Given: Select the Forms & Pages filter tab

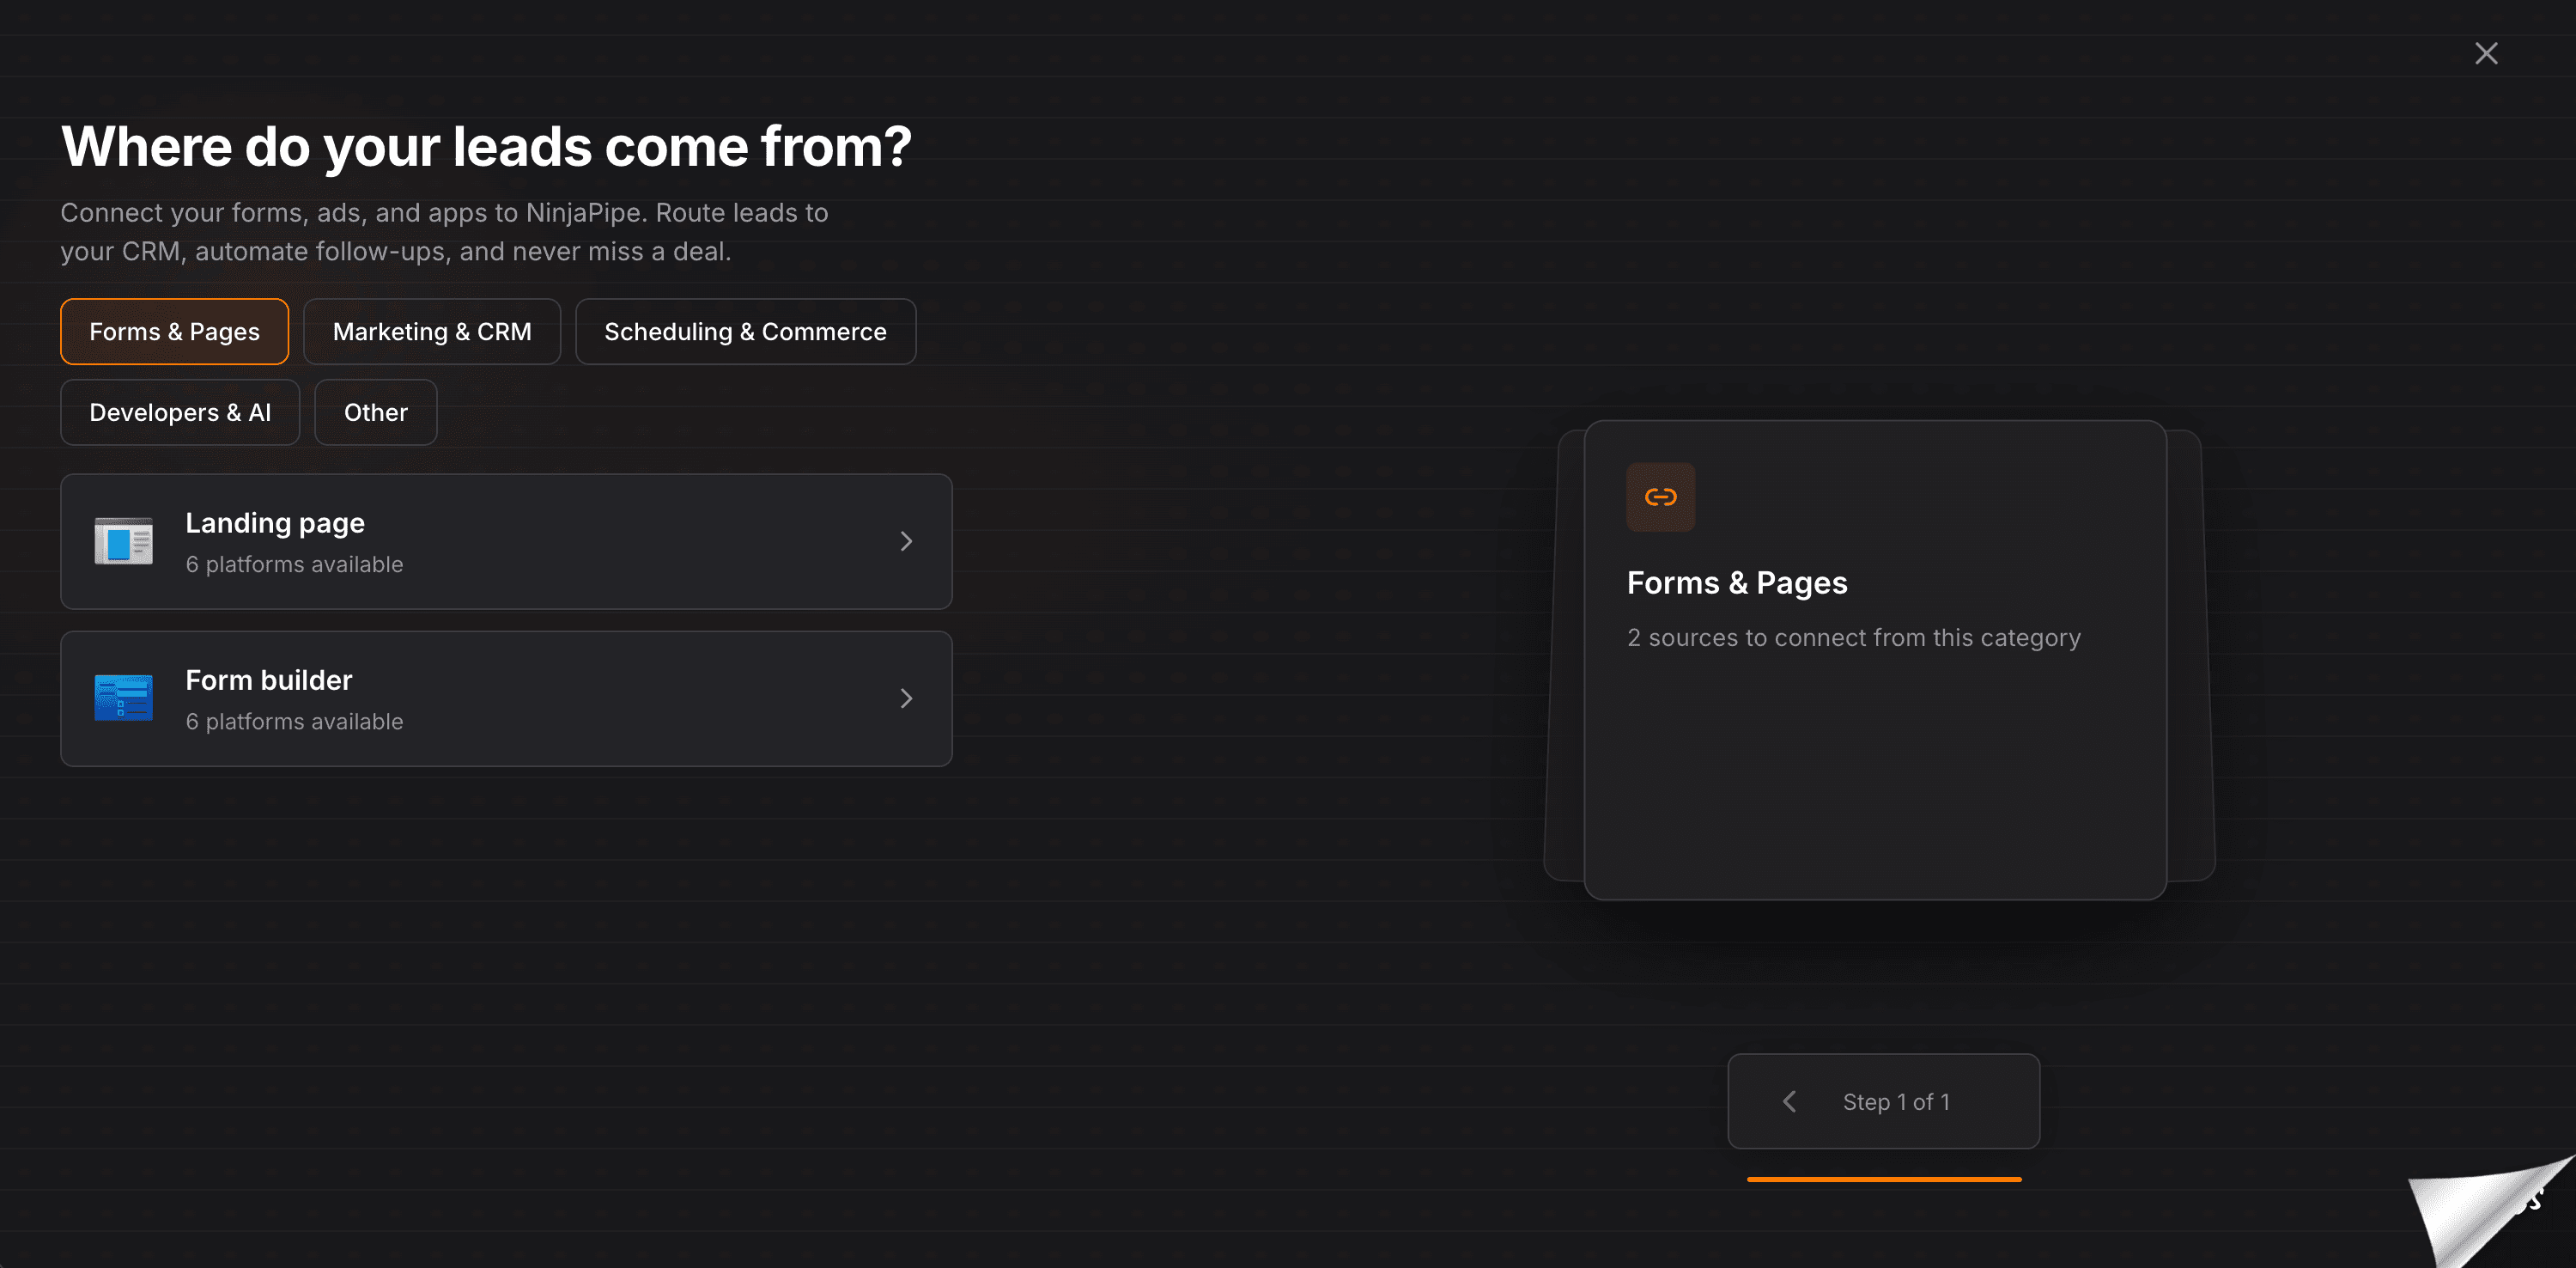Looking at the screenshot, I should click(x=174, y=332).
